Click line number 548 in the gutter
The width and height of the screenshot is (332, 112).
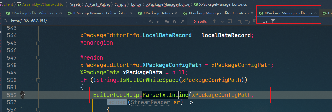pyautogui.click(x=12, y=65)
